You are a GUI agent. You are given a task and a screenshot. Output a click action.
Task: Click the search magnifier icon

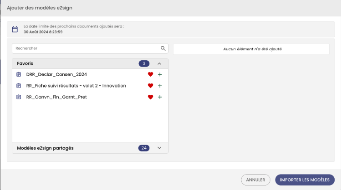[163, 49]
